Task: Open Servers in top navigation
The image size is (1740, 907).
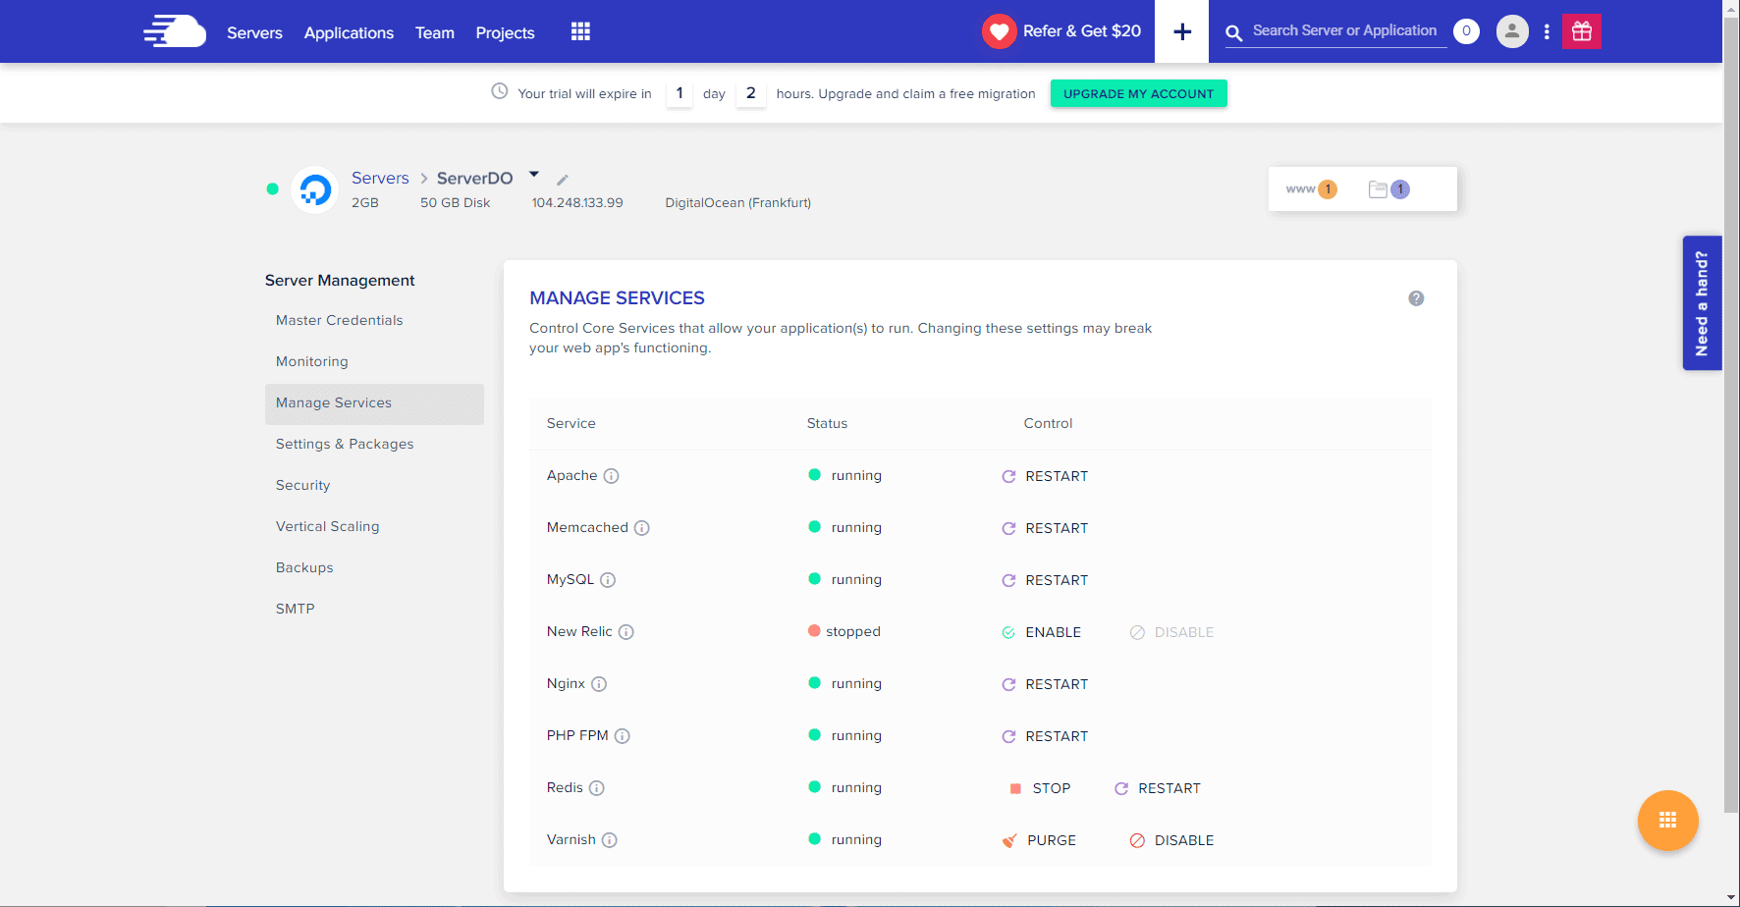Action: coord(254,32)
